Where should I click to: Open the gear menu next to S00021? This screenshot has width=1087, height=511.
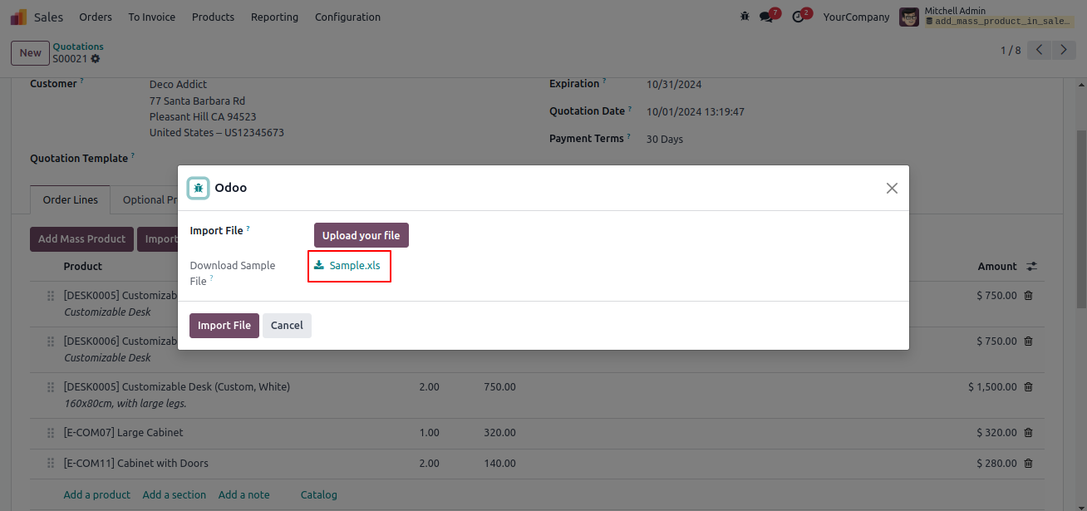(96, 59)
